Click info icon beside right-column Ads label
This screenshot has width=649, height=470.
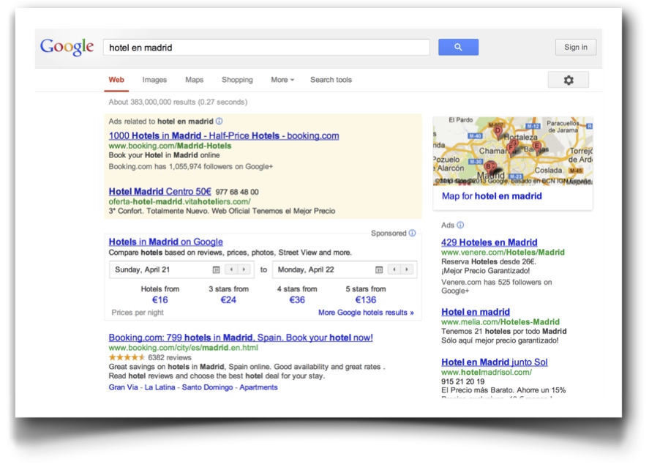click(x=460, y=225)
